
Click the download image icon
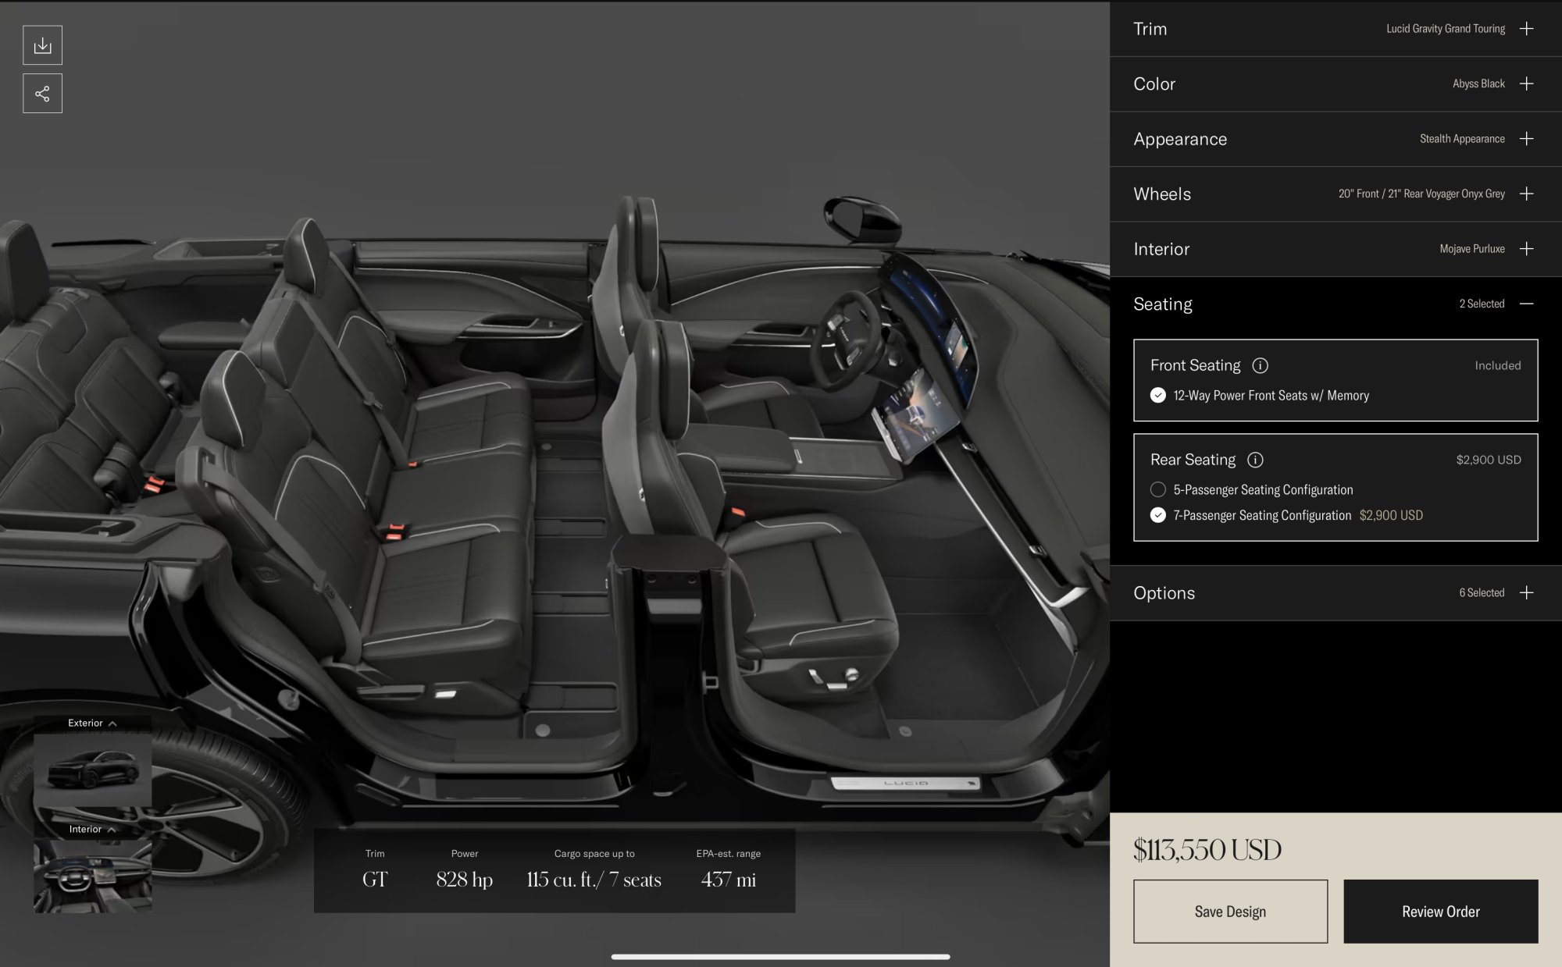click(42, 45)
